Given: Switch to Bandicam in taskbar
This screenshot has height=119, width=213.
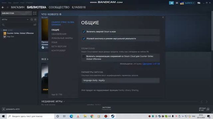Looking at the screenshot, I should (x=106, y=116).
